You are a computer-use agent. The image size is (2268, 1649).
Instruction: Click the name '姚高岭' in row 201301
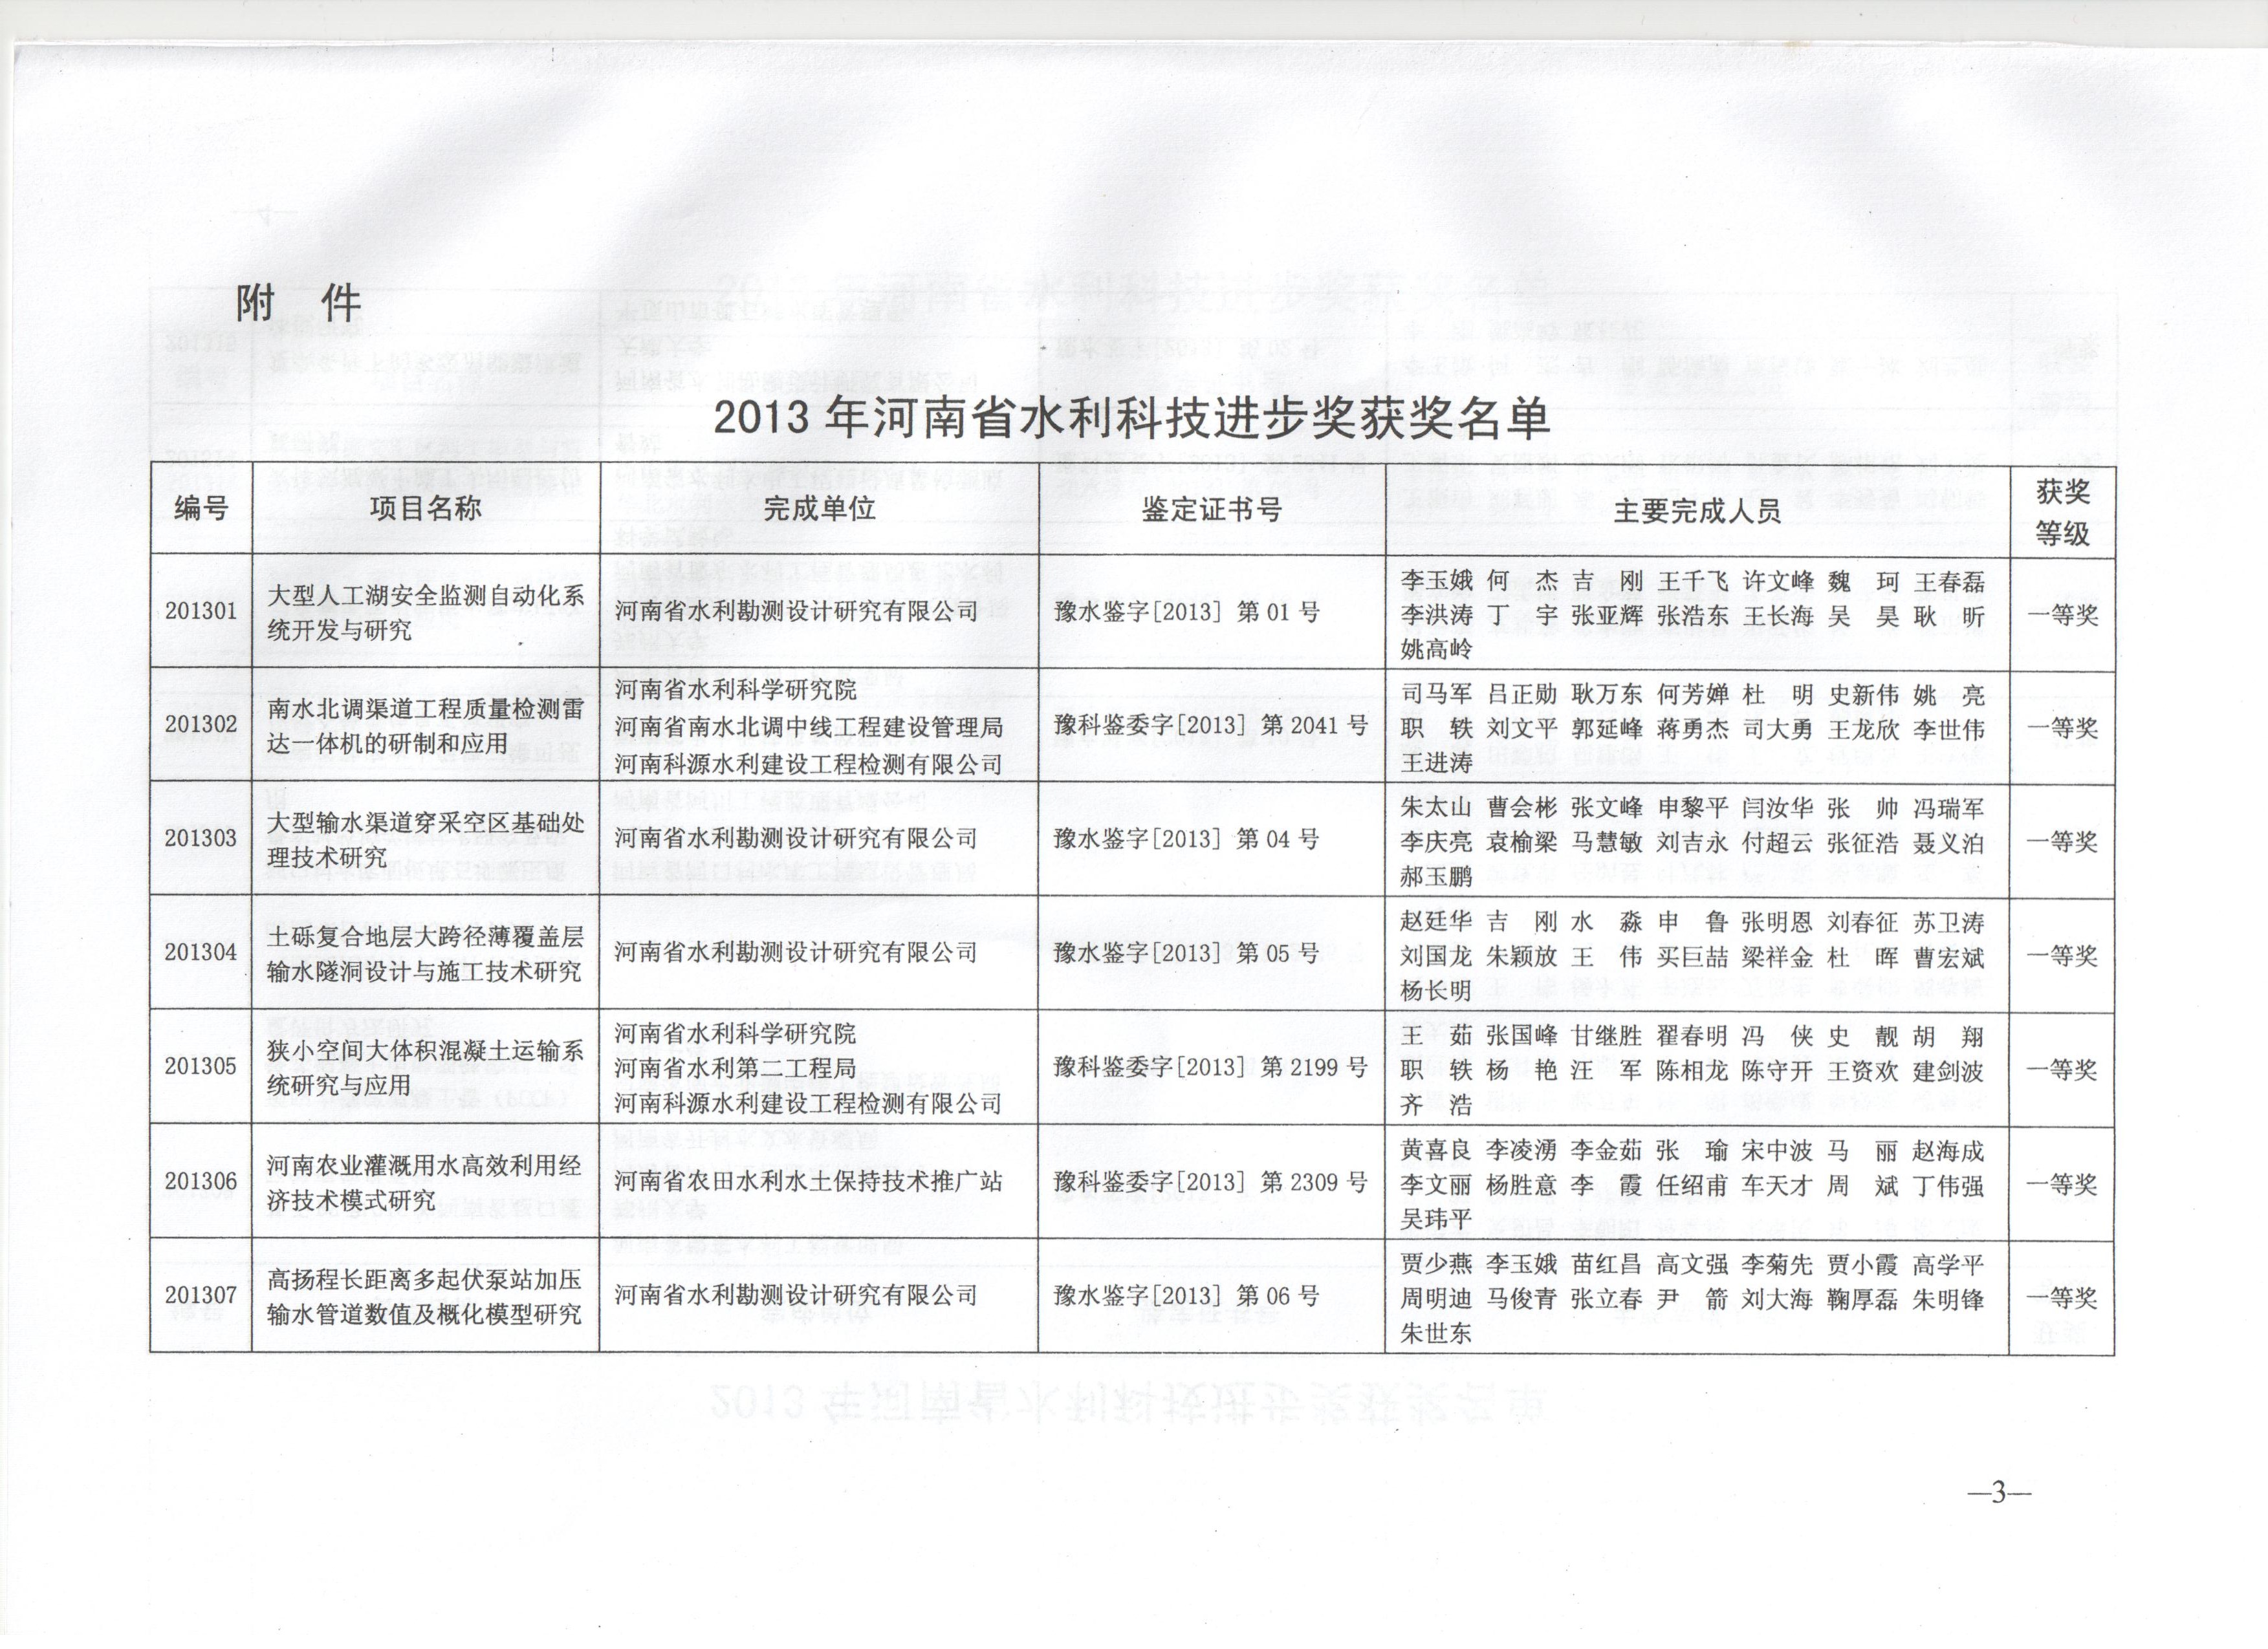[x=1436, y=650]
